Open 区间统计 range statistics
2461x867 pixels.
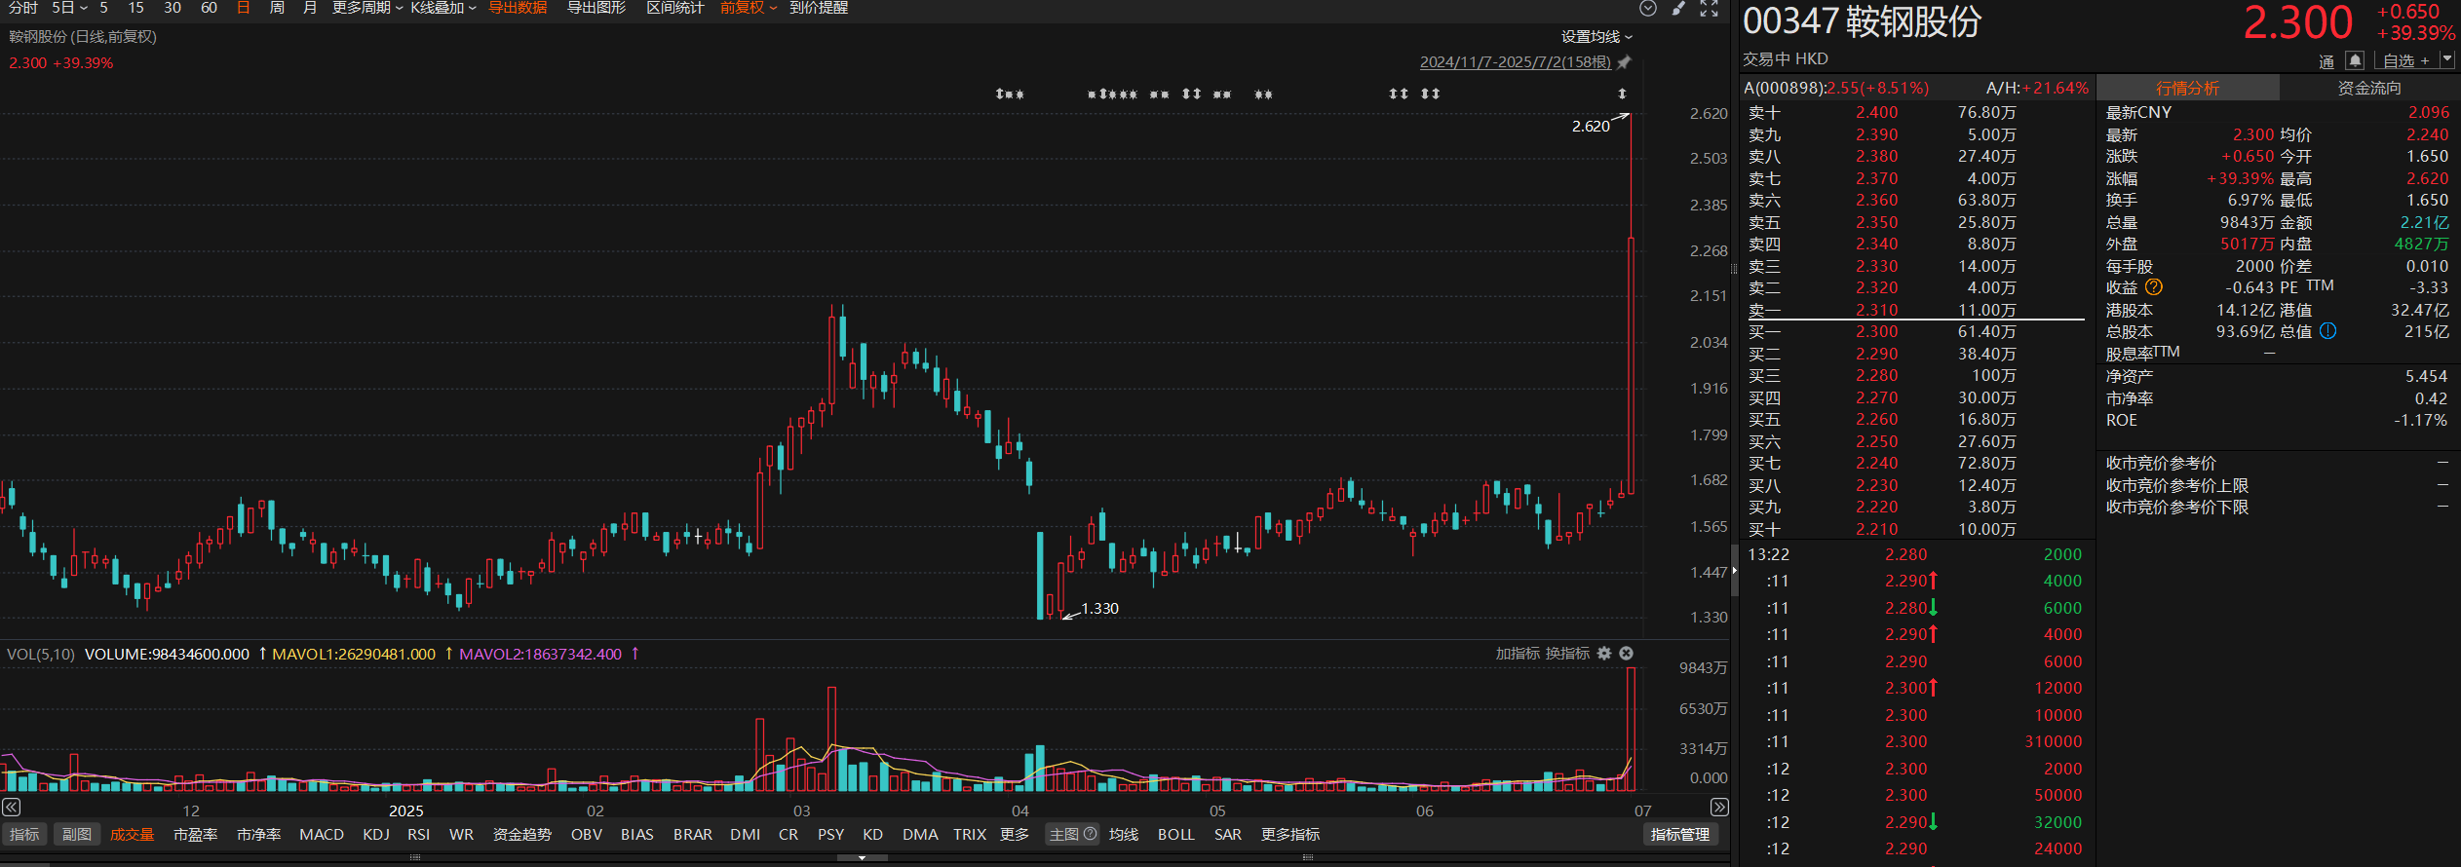point(675,8)
